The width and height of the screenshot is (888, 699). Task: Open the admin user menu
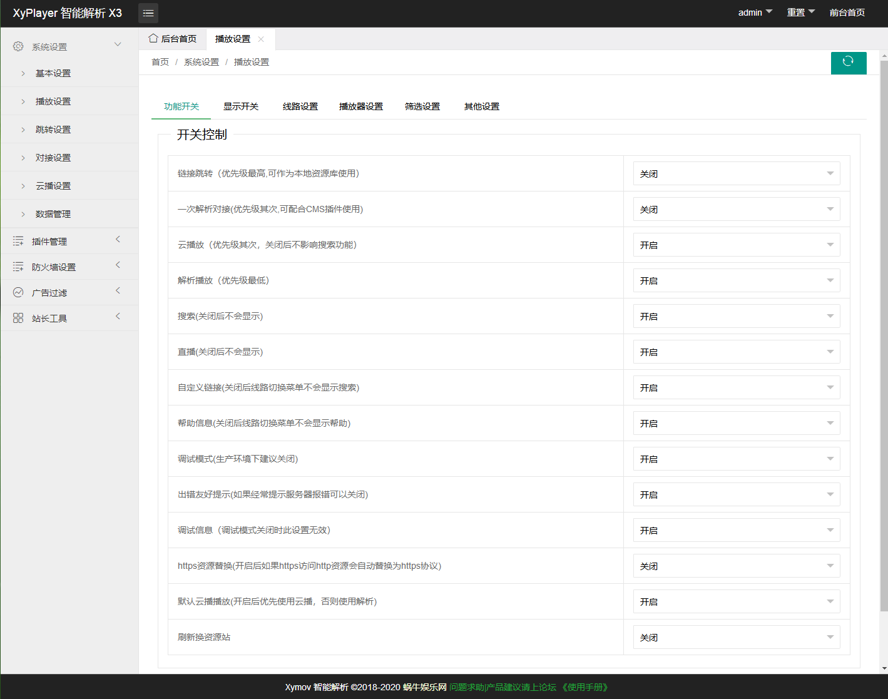755,13
